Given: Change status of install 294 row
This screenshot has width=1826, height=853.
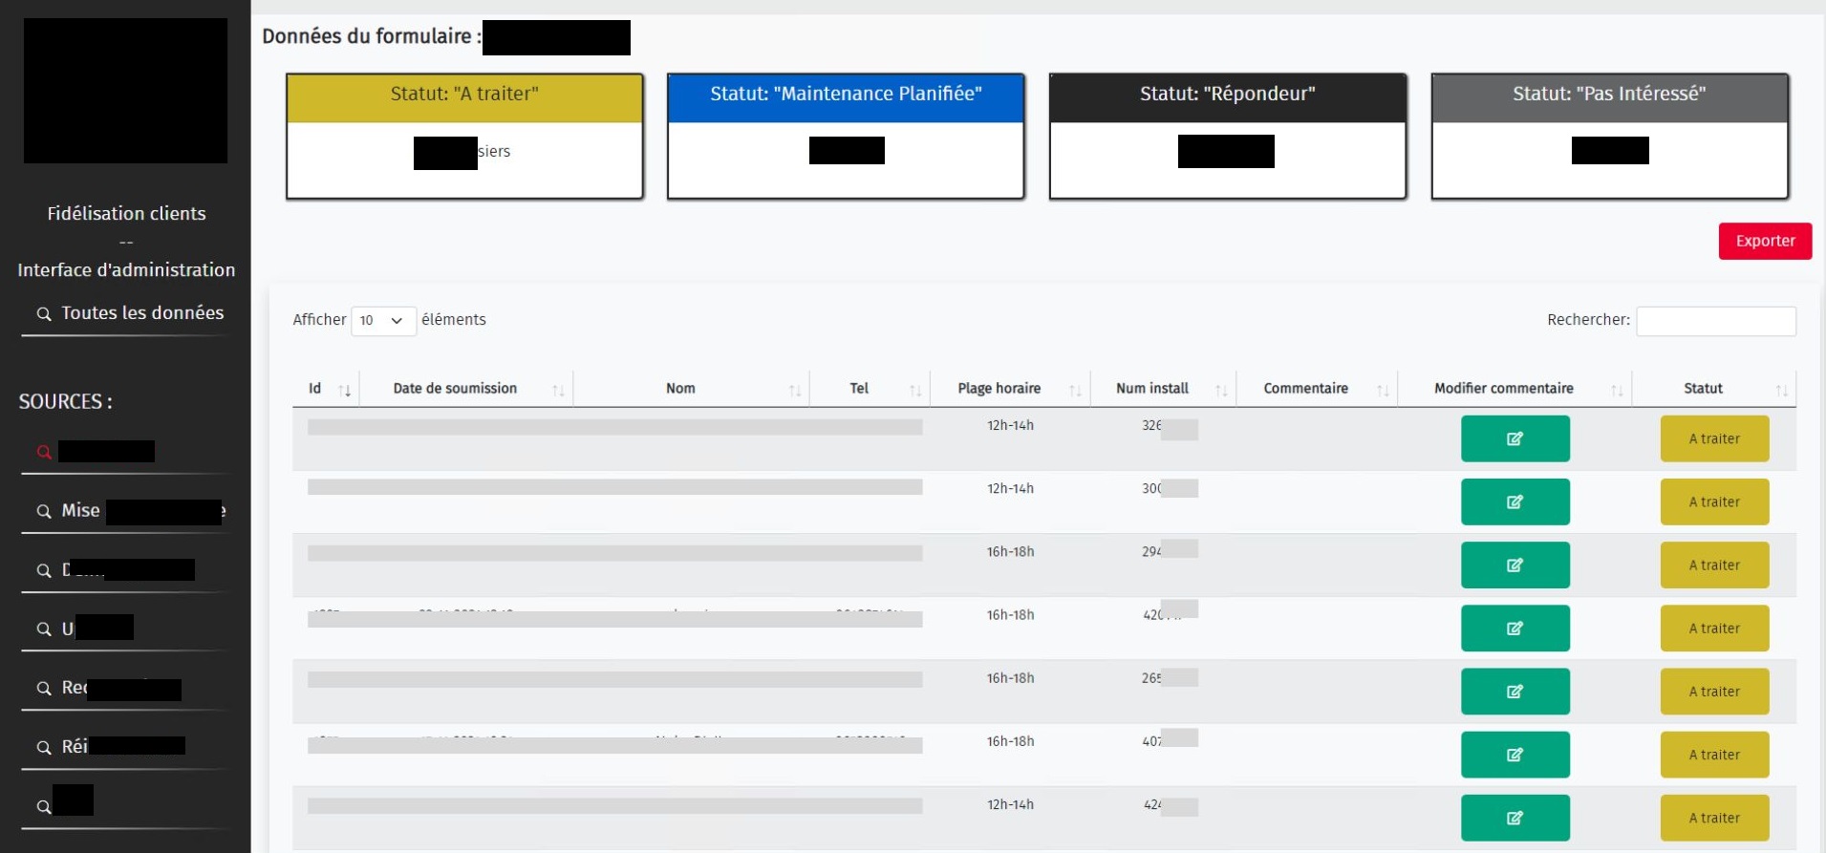Looking at the screenshot, I should (1714, 565).
